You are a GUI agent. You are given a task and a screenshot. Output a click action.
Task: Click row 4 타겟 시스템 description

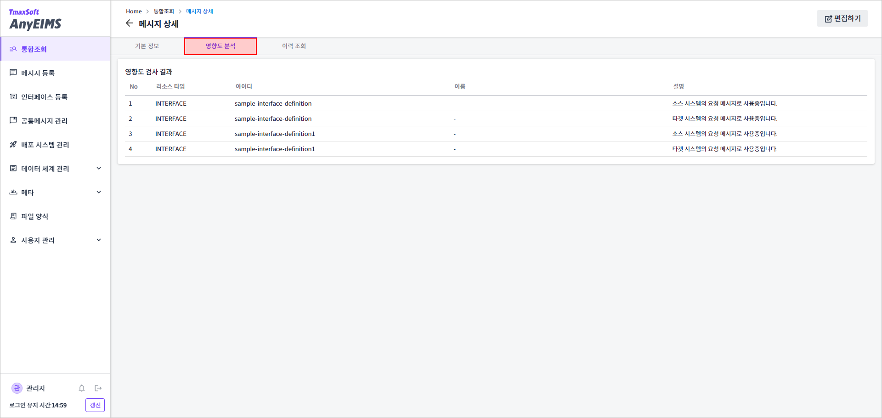pos(725,149)
